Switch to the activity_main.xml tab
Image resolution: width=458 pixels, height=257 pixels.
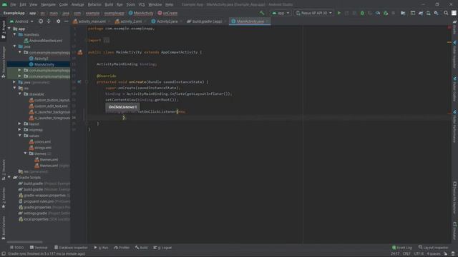pos(92,21)
